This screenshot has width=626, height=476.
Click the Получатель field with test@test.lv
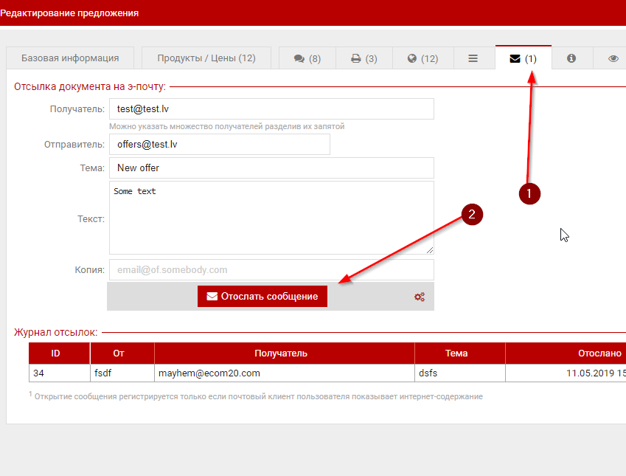point(271,108)
